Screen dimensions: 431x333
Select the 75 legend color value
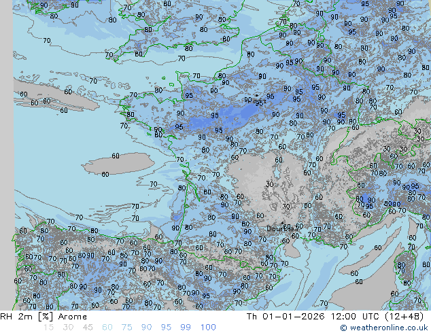pyautogui.click(x=127, y=328)
